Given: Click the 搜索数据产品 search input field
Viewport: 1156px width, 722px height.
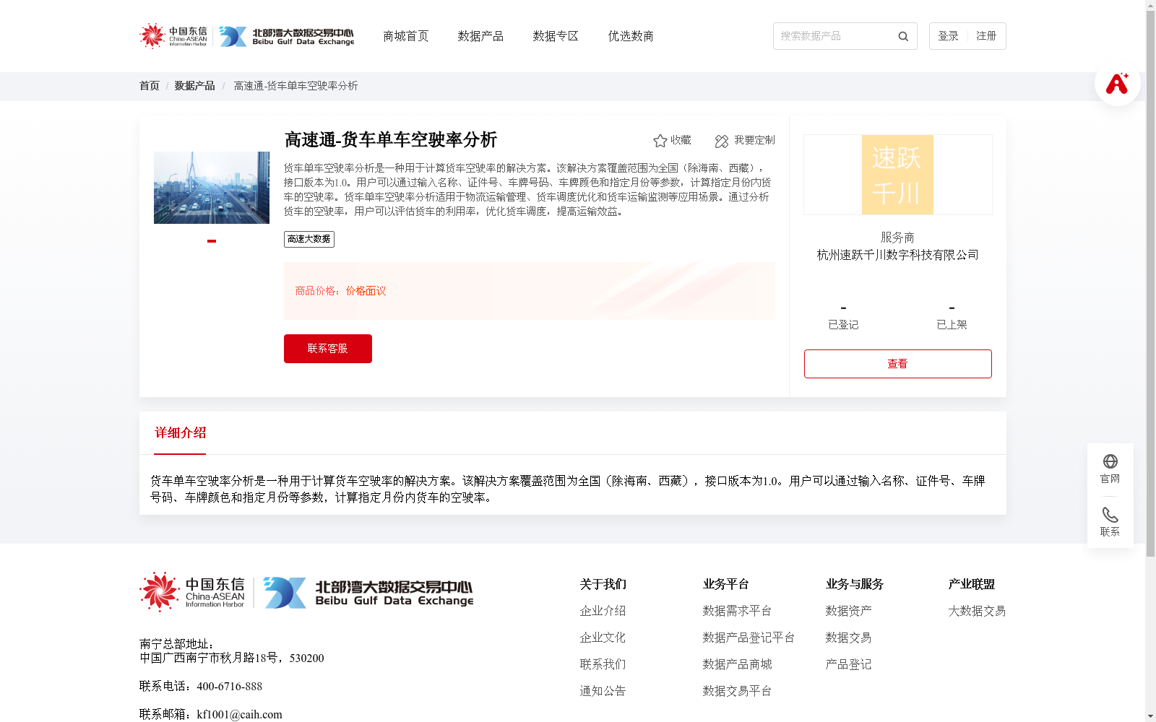Looking at the screenshot, I should [831, 36].
